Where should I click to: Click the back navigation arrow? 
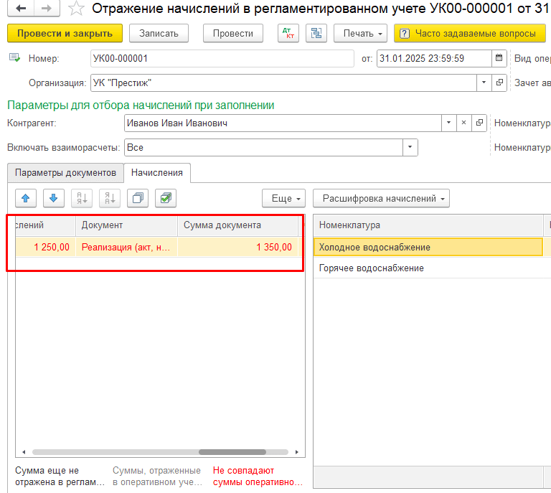click(21, 9)
